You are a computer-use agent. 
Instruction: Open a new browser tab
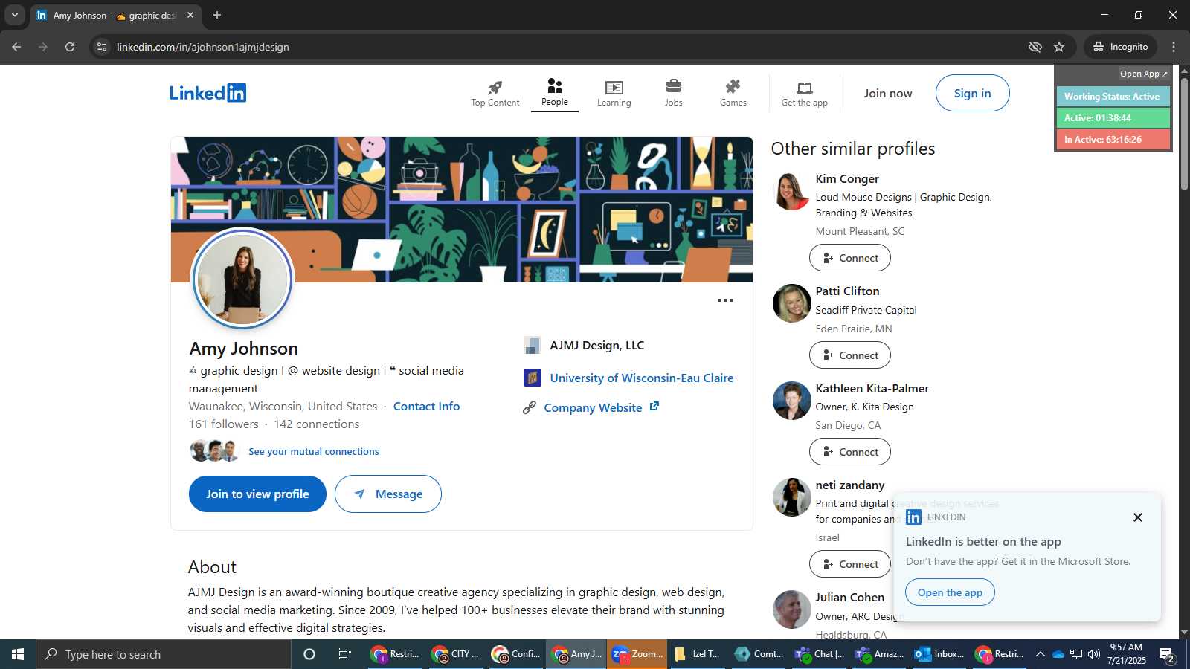(x=217, y=15)
